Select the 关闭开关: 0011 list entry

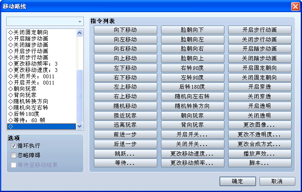coord(41,76)
